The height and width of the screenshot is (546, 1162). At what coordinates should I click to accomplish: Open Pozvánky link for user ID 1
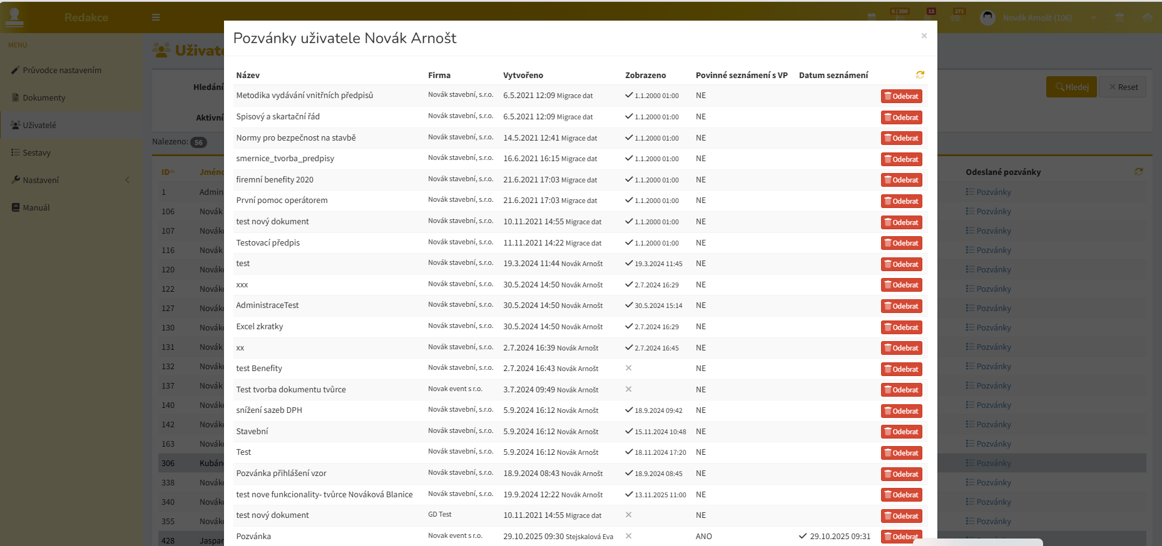click(989, 192)
